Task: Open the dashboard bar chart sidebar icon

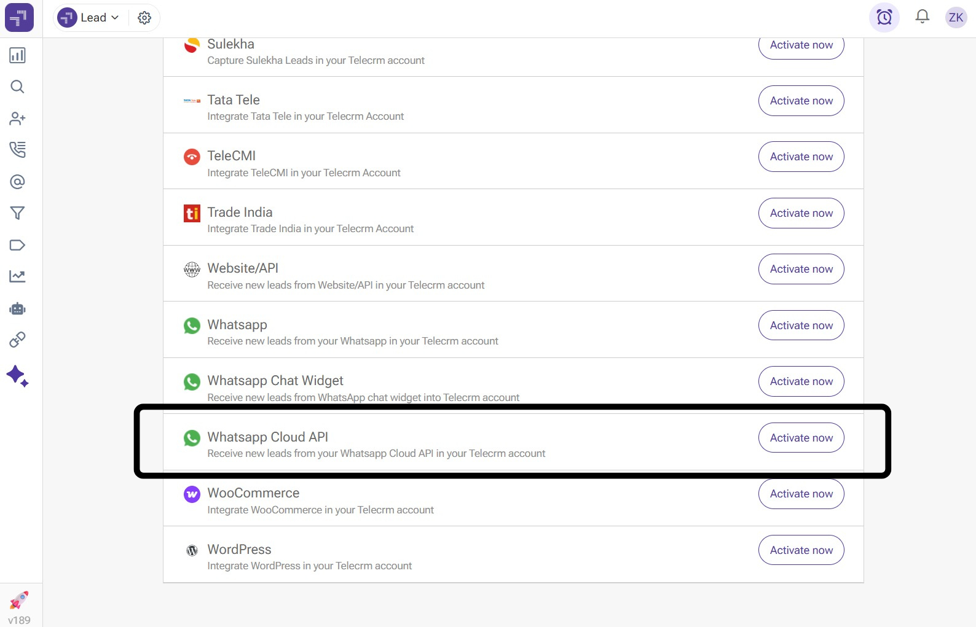Action: (17, 55)
